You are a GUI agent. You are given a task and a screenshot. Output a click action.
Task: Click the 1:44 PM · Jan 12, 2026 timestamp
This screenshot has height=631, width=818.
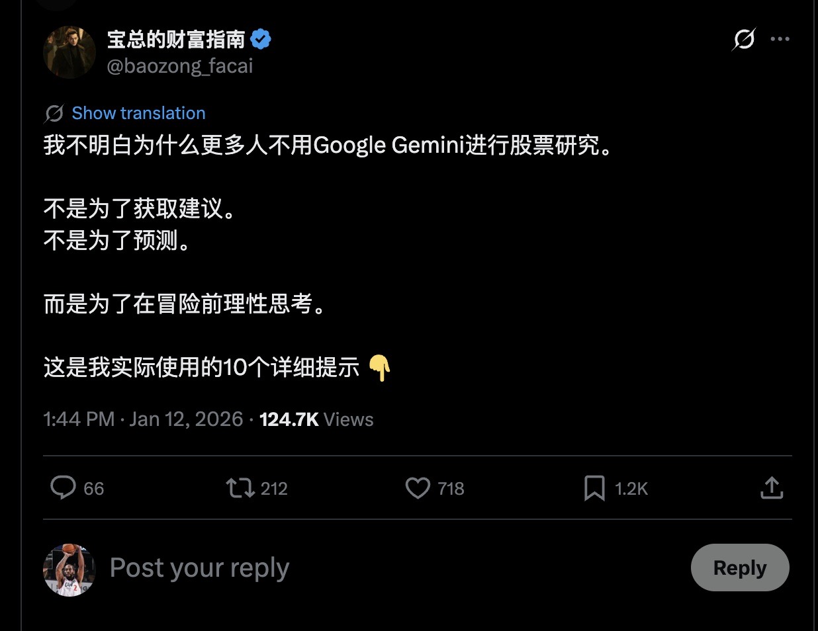(143, 419)
